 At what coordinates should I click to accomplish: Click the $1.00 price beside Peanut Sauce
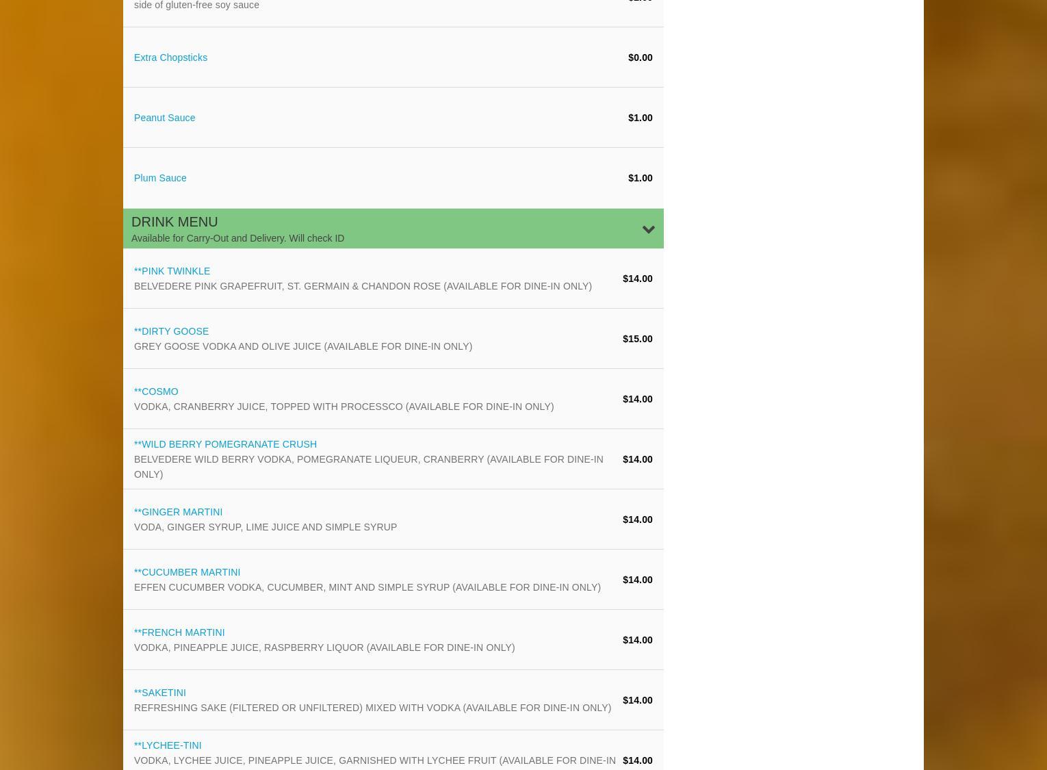point(640,118)
